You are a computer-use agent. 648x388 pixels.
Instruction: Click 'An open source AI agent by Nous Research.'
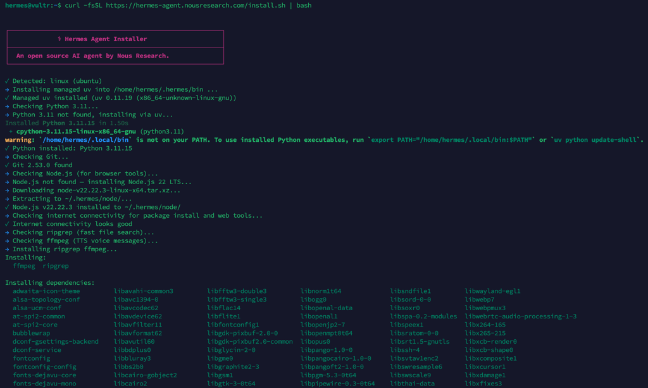[x=92, y=56]
